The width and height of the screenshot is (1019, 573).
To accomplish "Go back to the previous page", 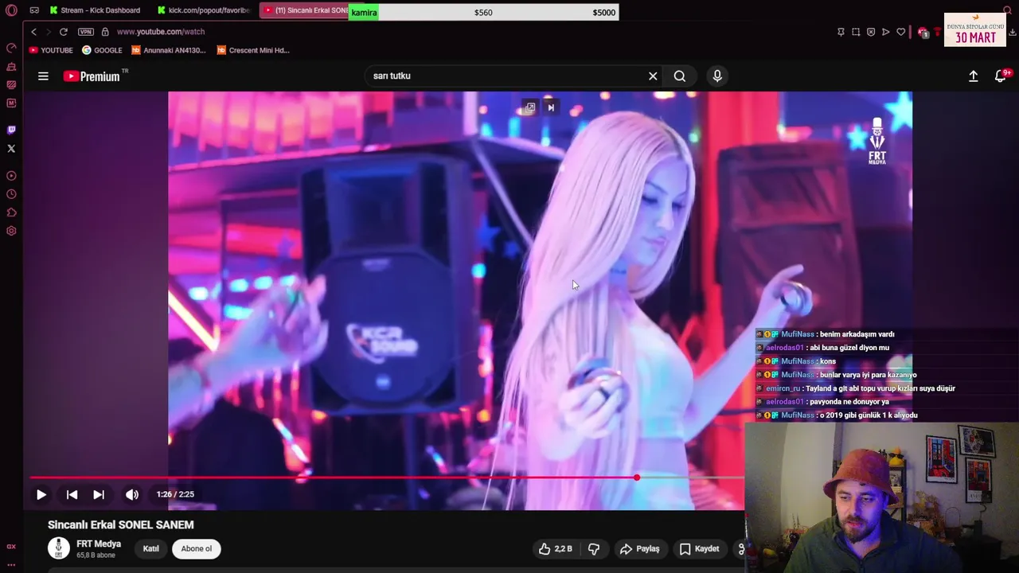I will pos(33,32).
